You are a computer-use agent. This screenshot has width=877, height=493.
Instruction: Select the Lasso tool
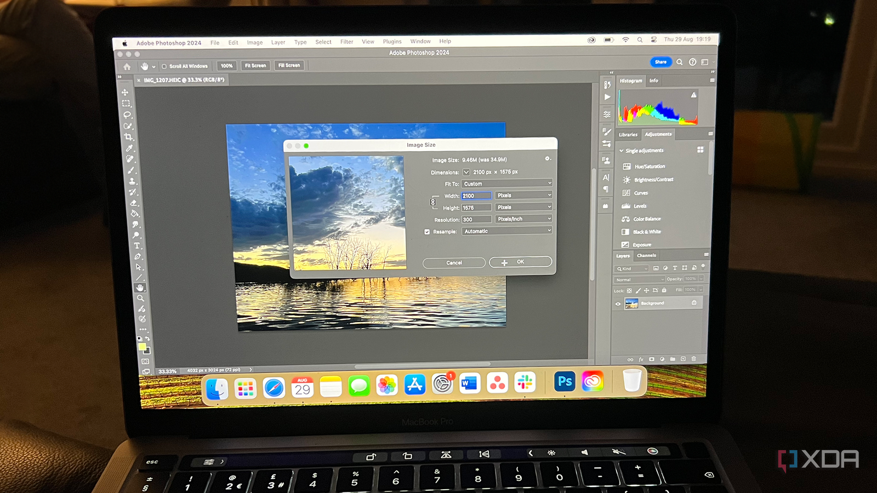[127, 114]
